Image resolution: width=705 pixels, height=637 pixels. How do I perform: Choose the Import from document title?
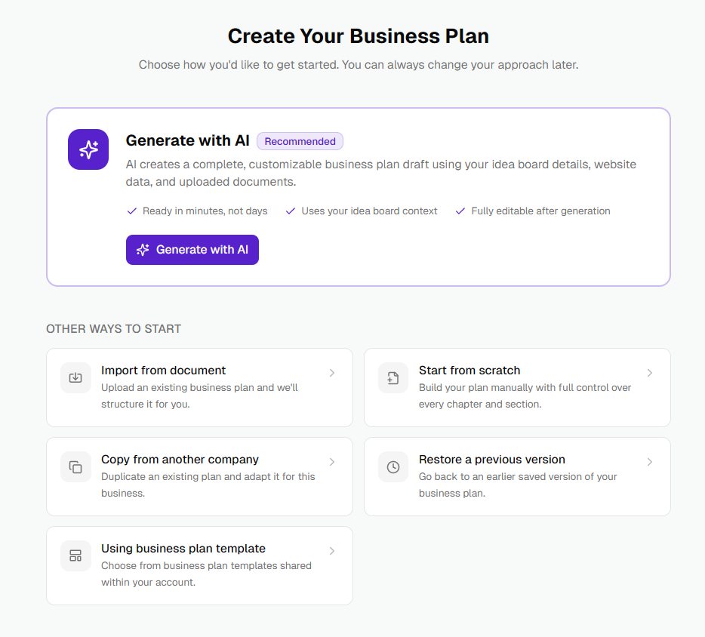click(x=163, y=371)
